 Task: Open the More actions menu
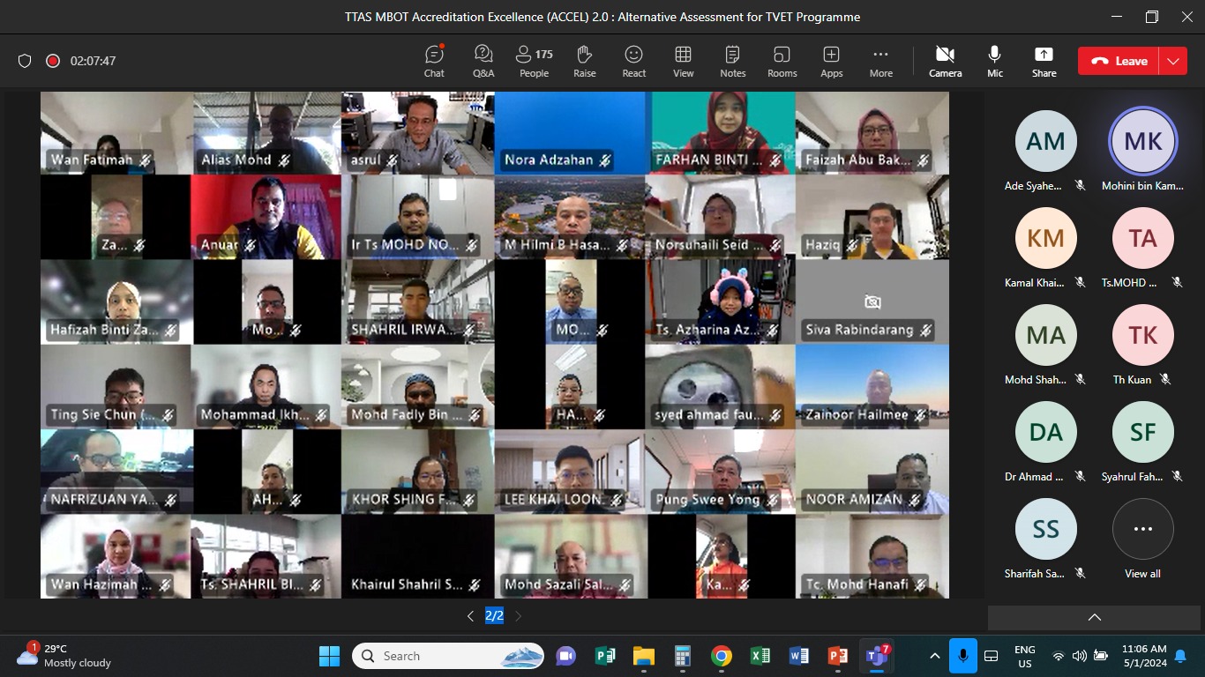[880, 61]
